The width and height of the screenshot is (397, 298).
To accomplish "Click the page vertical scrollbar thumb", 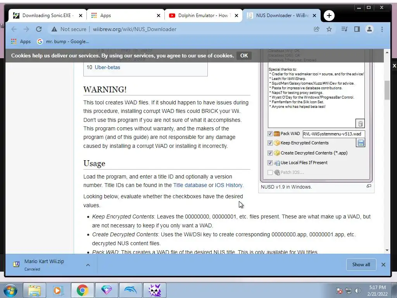I will coord(387,90).
